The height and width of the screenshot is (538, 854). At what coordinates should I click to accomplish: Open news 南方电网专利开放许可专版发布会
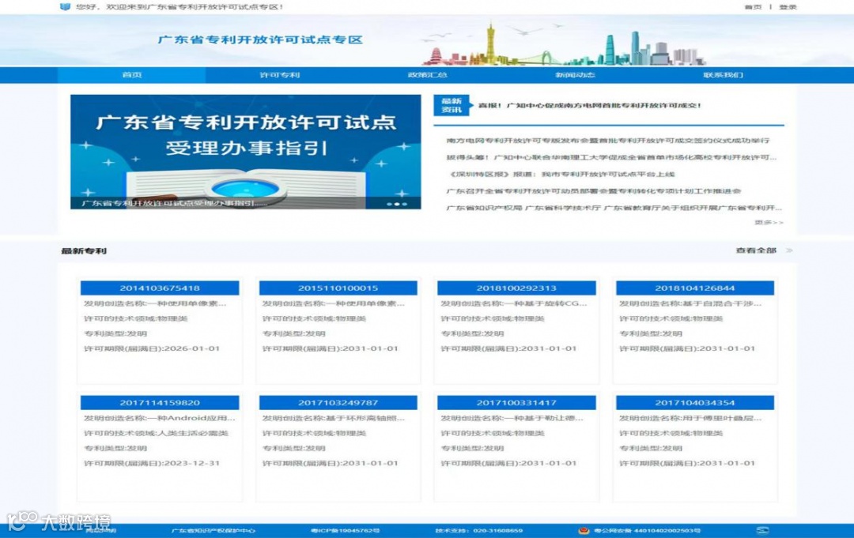608,141
